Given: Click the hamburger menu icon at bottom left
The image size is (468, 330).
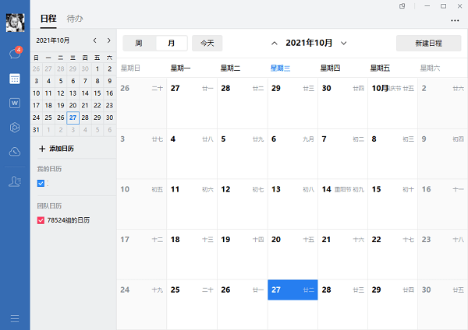Looking at the screenshot, I should (x=14, y=318).
